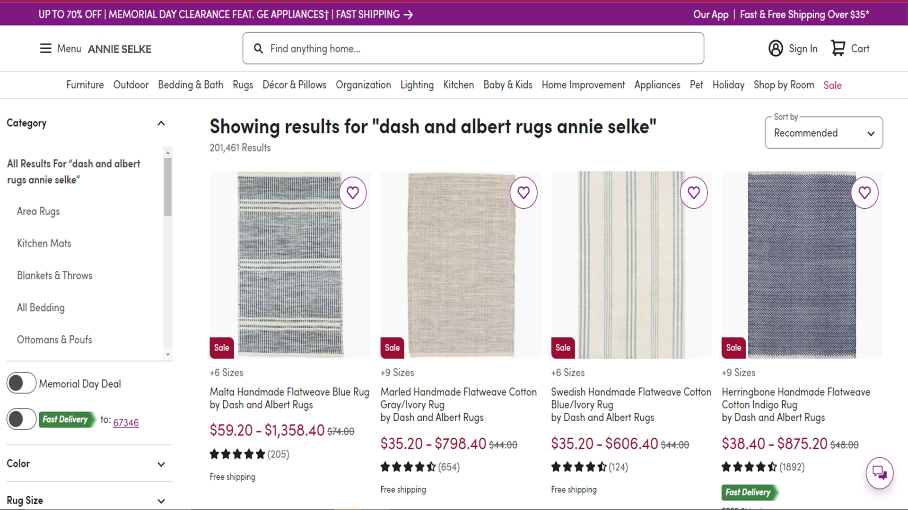Open the Sale navigation item
The height and width of the screenshot is (510, 908).
pyautogui.click(x=832, y=85)
